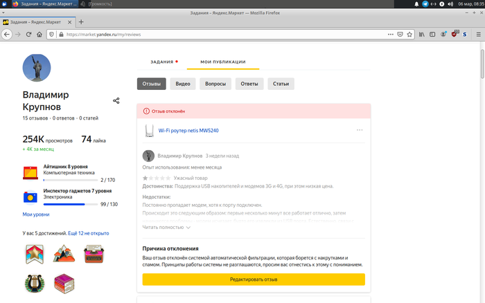Select the Статьи filter
The height and width of the screenshot is (303, 485).
(281, 84)
